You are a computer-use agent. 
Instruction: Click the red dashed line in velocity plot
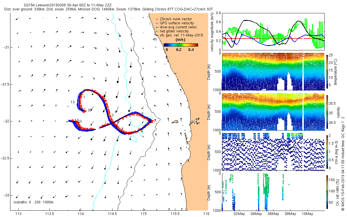[273, 38]
